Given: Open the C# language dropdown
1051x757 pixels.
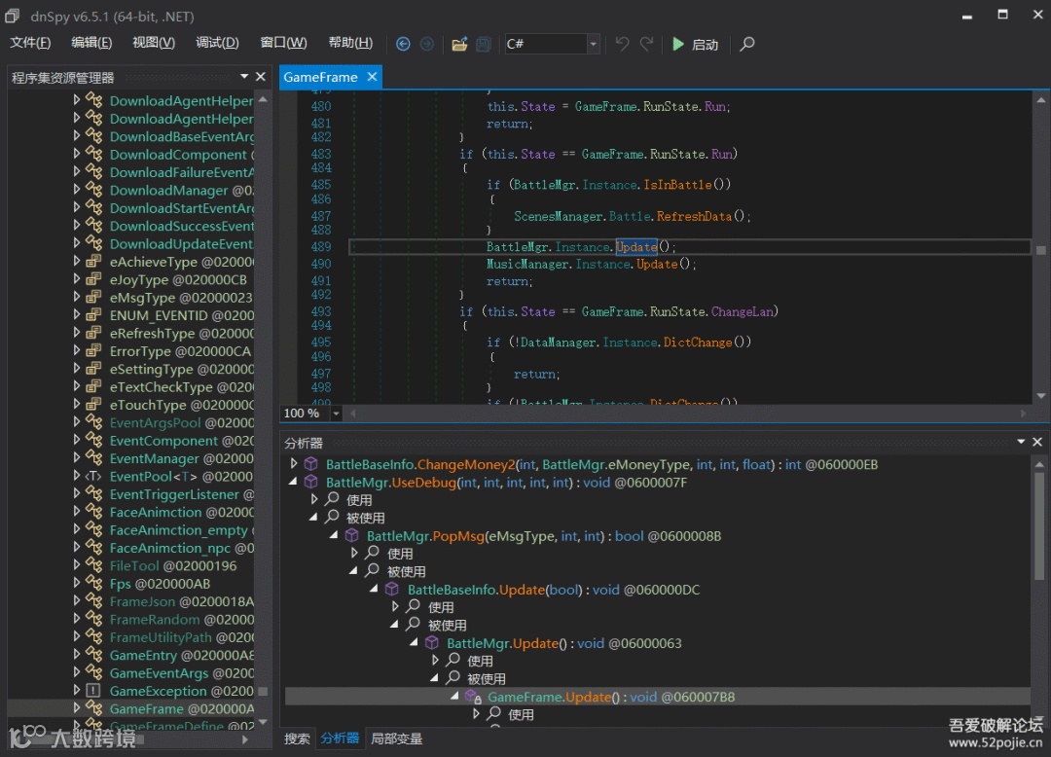Looking at the screenshot, I should pyautogui.click(x=593, y=44).
